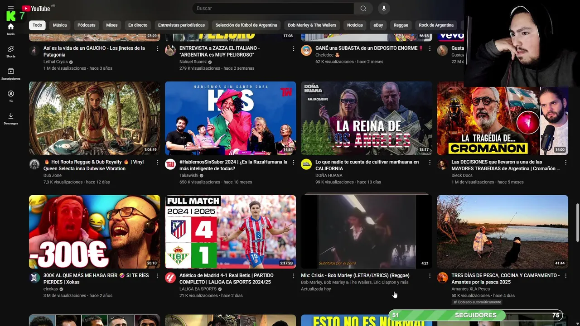Viewport: 580px width, 326px height.
Task: Open DOÑA HUANA channel avatar
Action: pyautogui.click(x=306, y=164)
